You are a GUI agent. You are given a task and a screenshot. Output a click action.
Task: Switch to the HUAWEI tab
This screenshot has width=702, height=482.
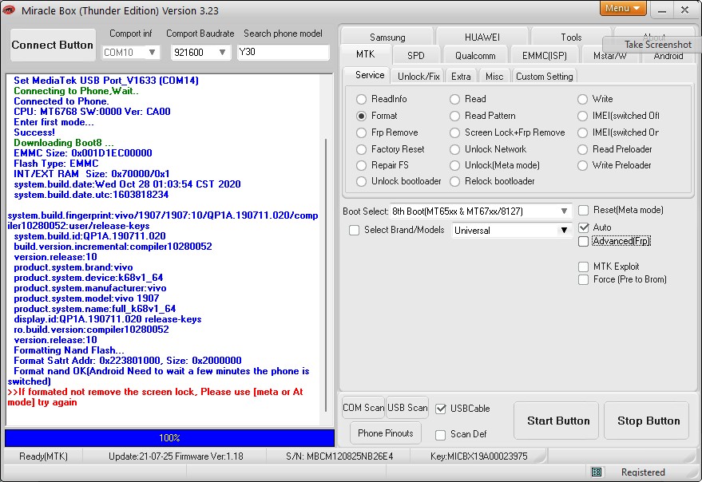[x=482, y=38]
